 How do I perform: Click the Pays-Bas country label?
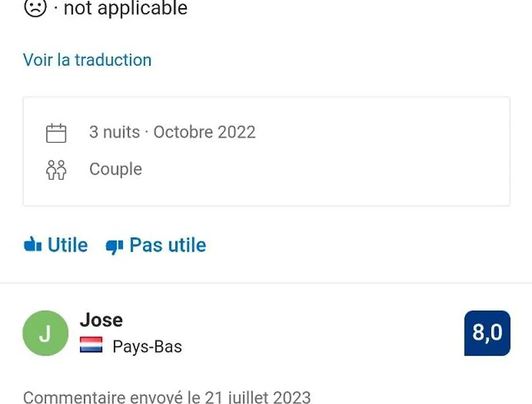(147, 347)
